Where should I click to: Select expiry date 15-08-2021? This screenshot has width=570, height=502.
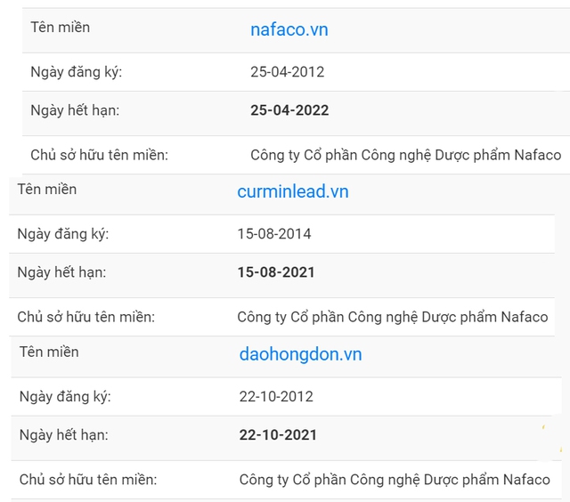[275, 272]
